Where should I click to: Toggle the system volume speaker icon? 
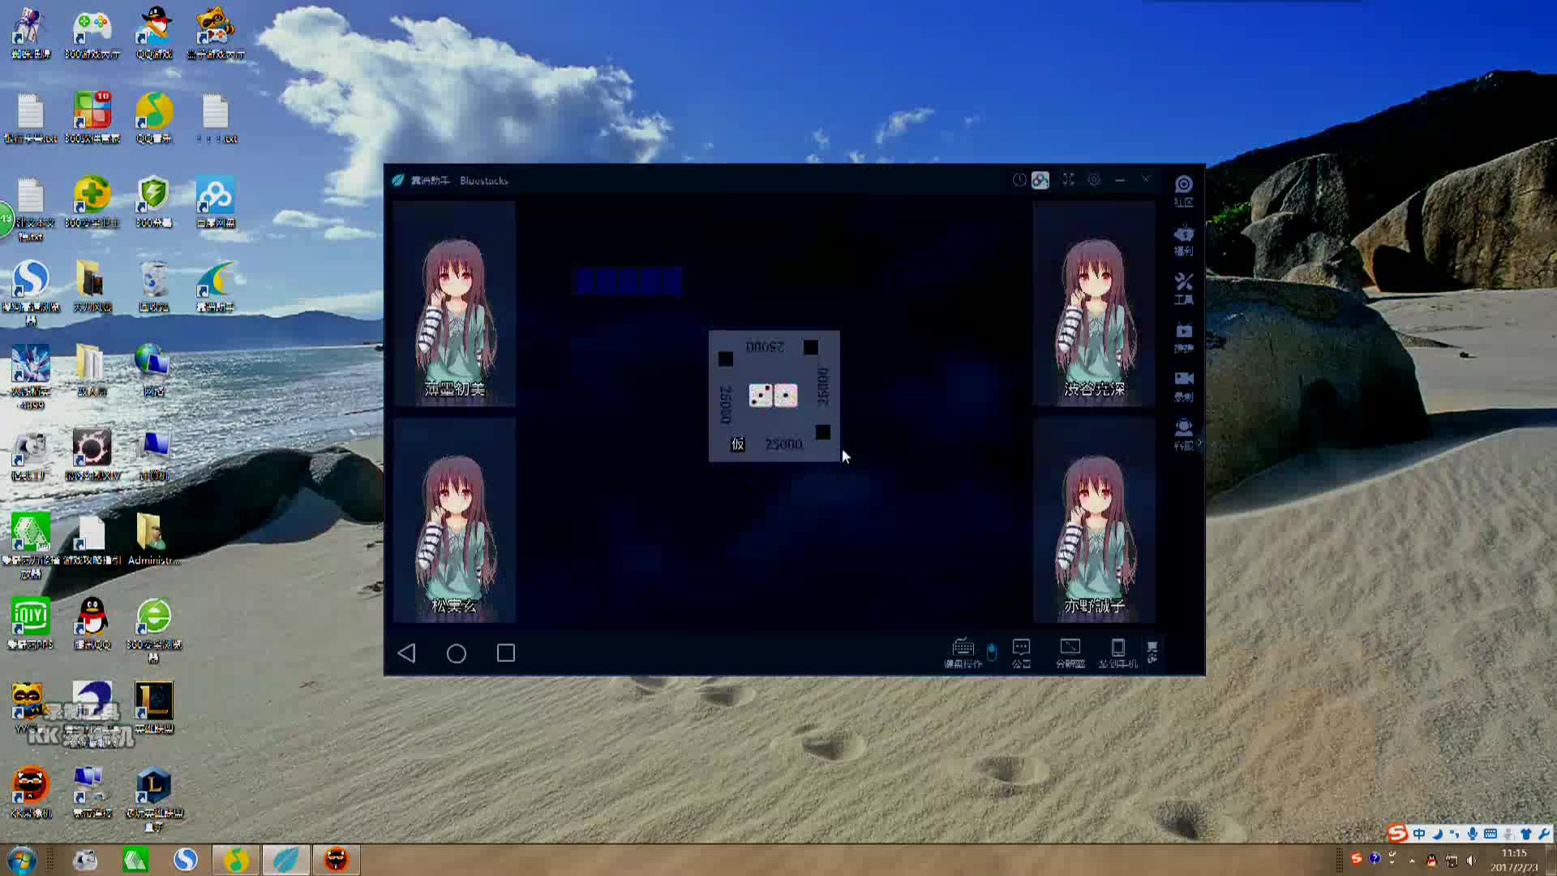pos(1471,861)
